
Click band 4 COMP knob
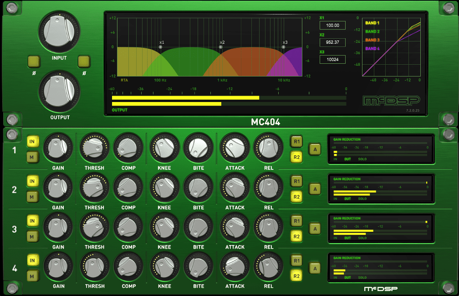point(128,267)
